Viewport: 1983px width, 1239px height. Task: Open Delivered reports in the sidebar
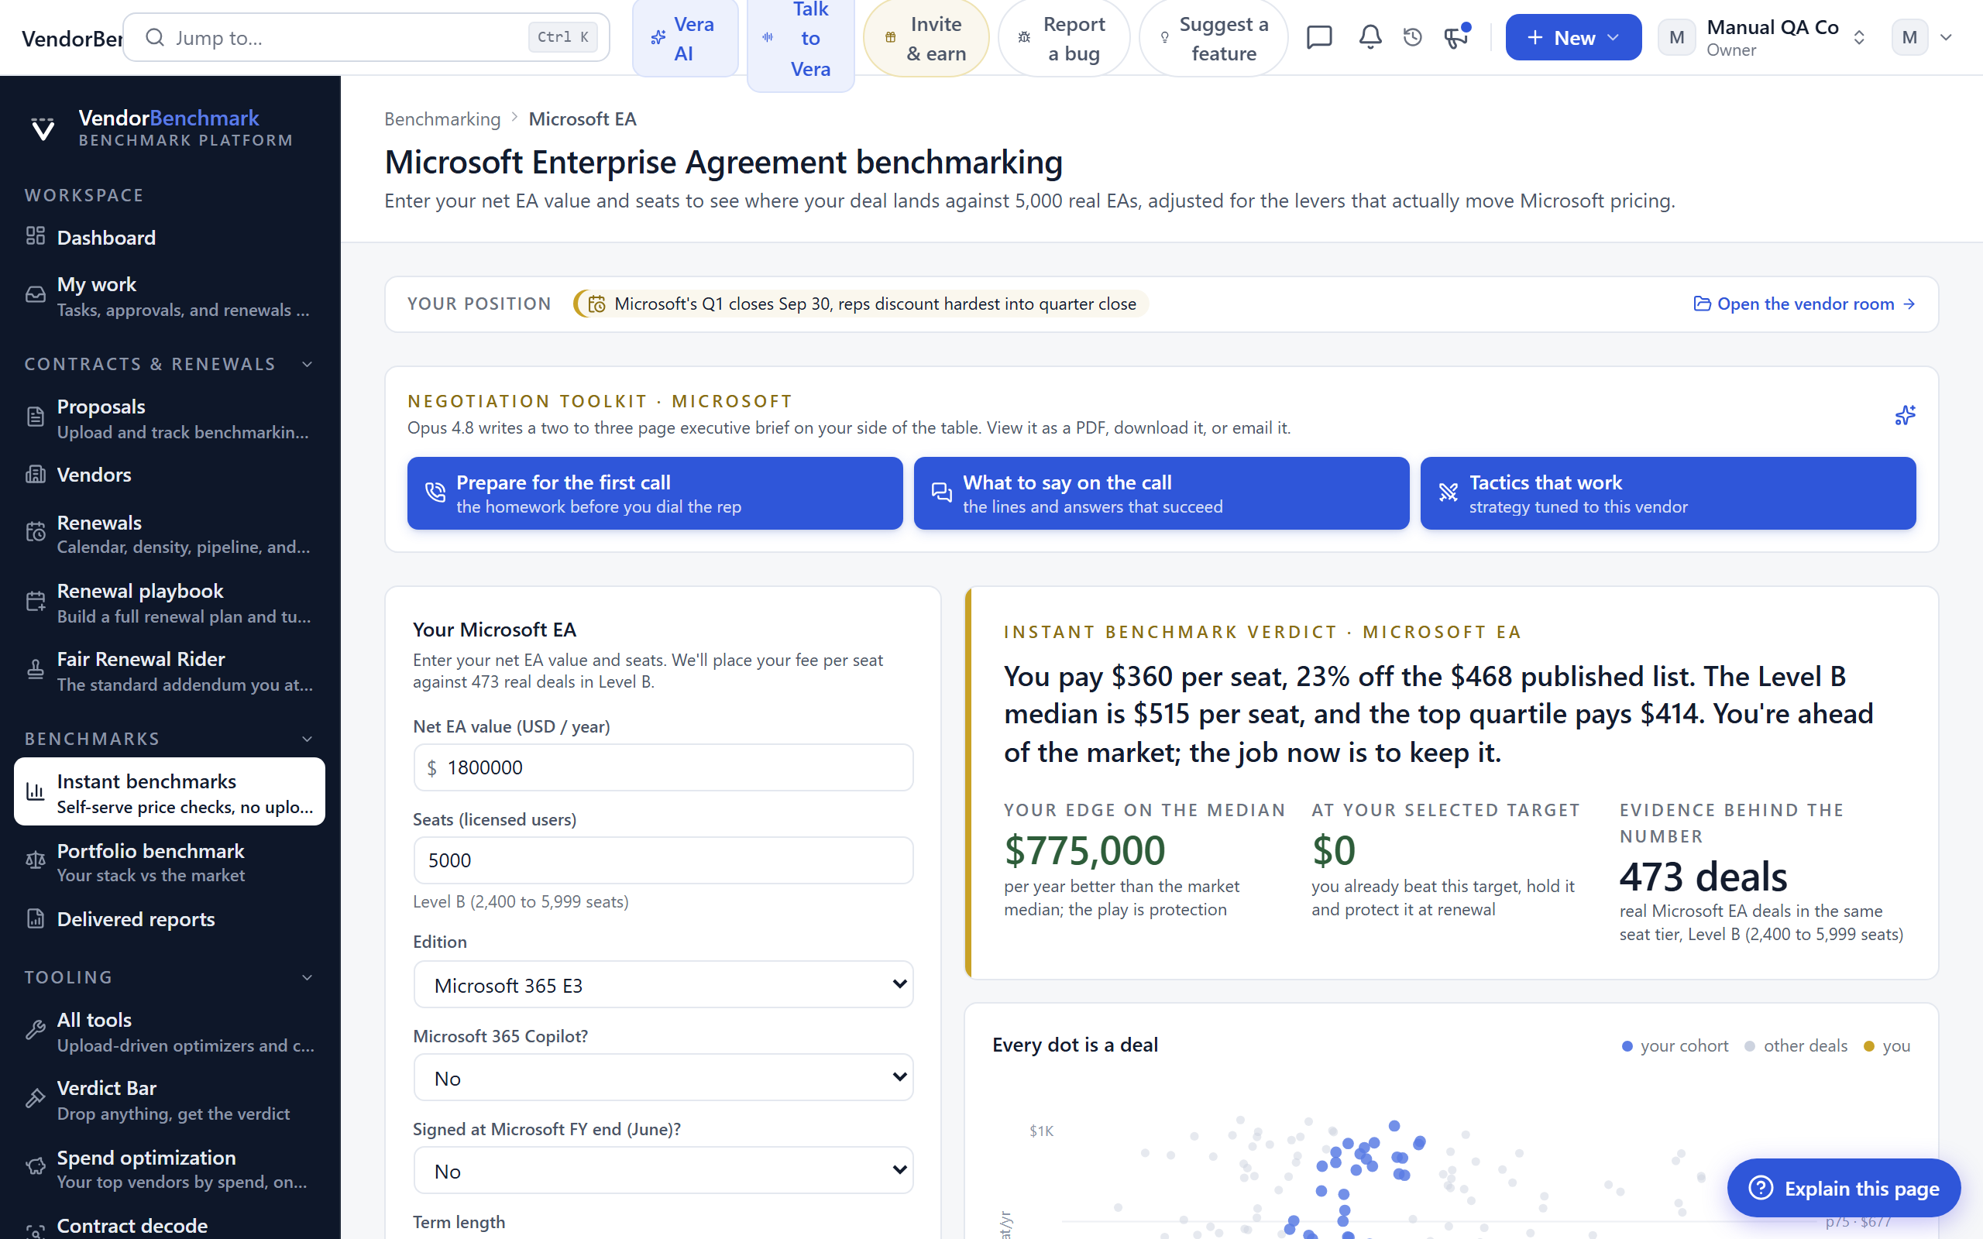tap(170, 919)
